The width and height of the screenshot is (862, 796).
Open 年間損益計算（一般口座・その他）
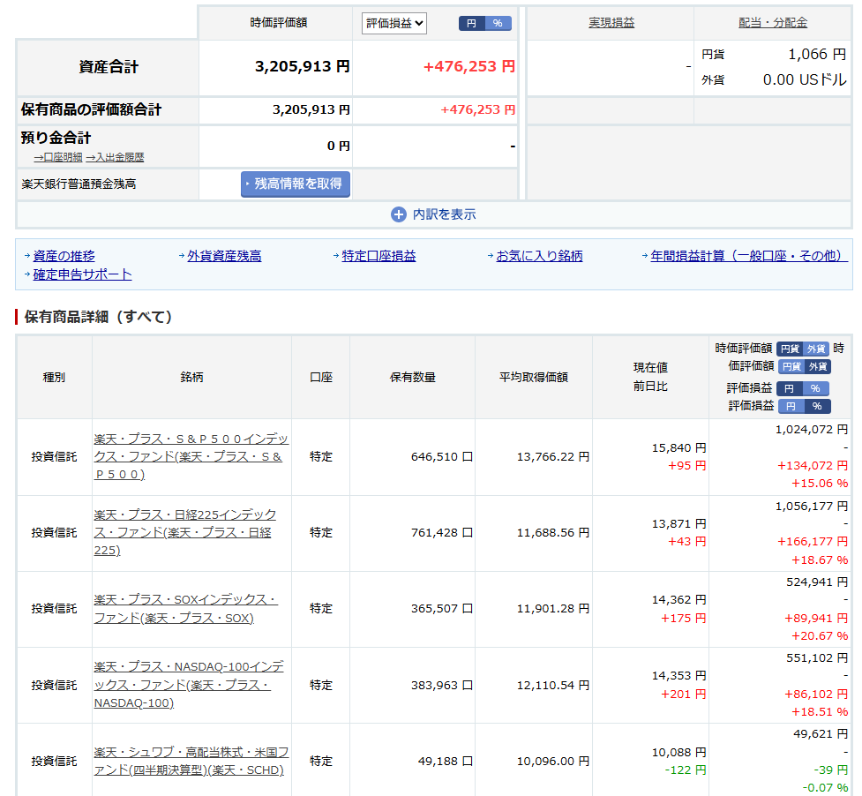tap(749, 256)
